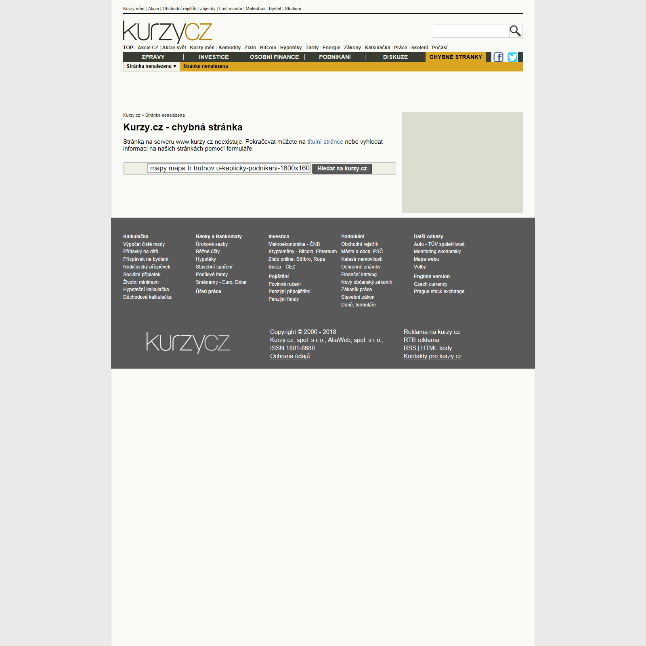This screenshot has width=646, height=646.
Task: Open Burza - ČEZ footer link
Action: point(282,267)
